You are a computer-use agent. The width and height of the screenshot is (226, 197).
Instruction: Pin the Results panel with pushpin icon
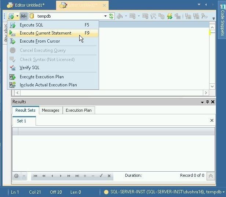tap(207, 102)
